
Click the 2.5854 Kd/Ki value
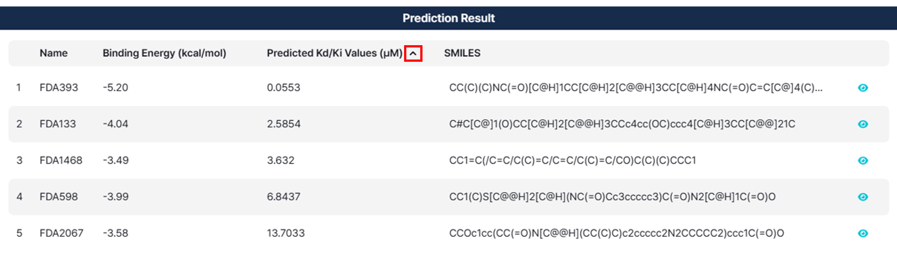point(283,124)
